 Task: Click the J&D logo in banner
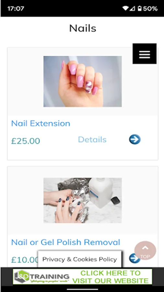coord(22,276)
